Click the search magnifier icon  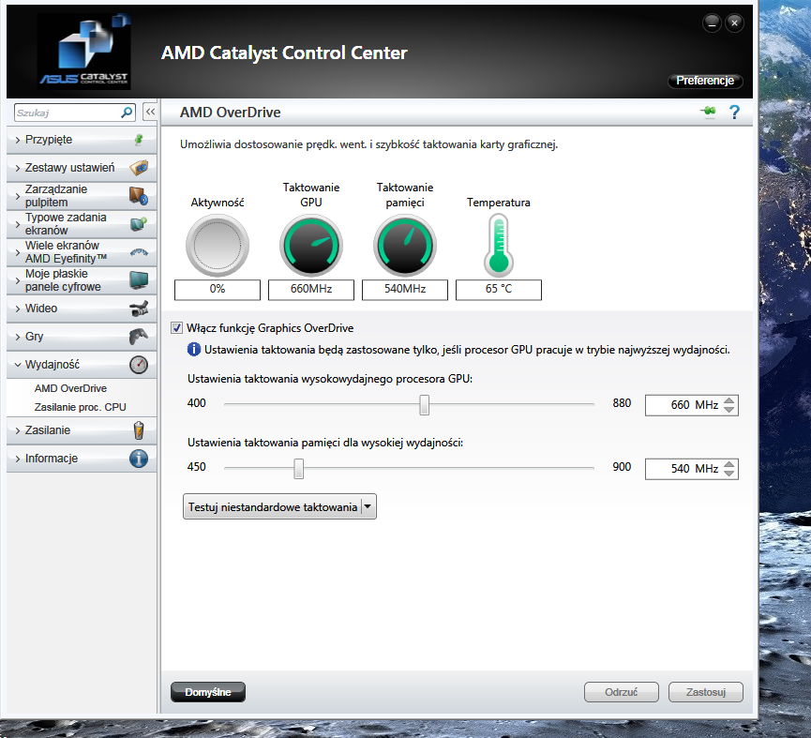click(x=128, y=113)
